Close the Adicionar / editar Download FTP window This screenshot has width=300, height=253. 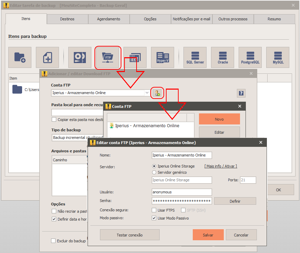coord(251,73)
